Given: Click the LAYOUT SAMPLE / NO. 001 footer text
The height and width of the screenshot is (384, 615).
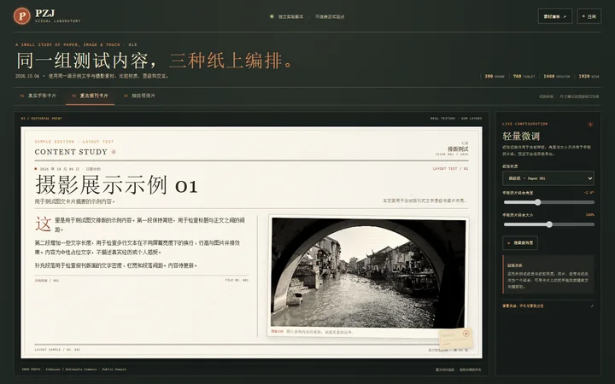Looking at the screenshot, I should (x=57, y=350).
